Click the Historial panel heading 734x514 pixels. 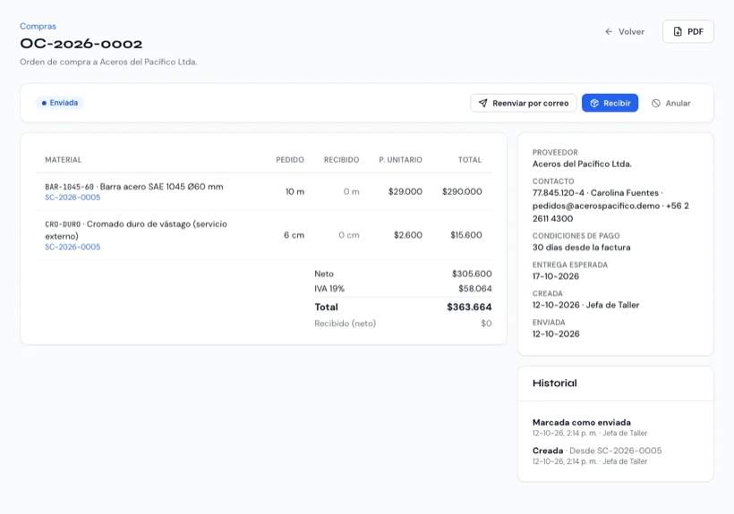[x=555, y=383]
